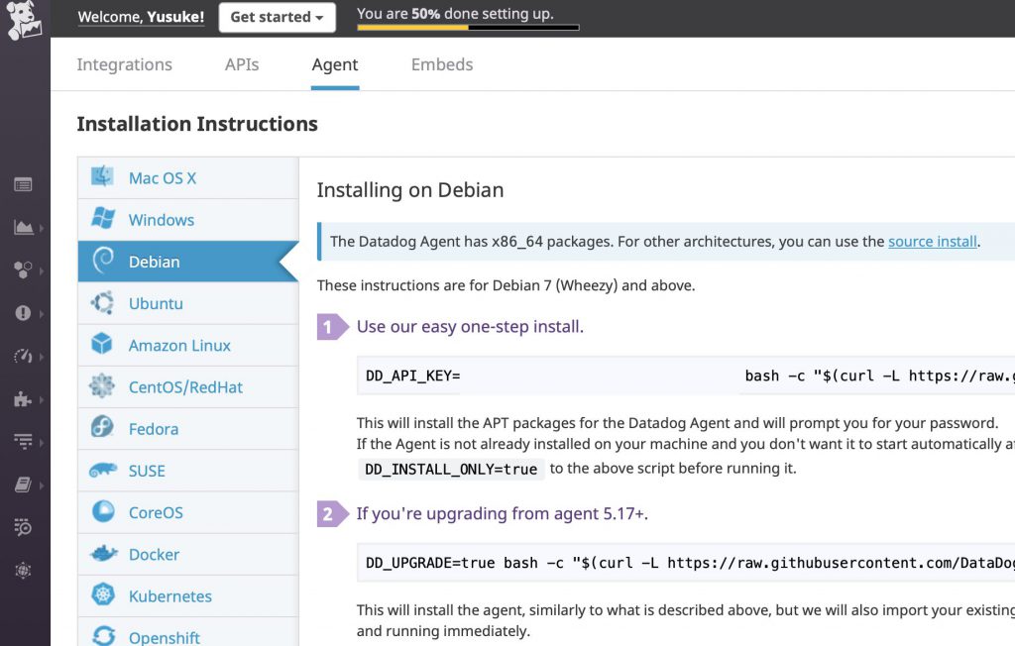Open Notebooks book icon in sidebar
1015x646 pixels.
tap(23, 484)
